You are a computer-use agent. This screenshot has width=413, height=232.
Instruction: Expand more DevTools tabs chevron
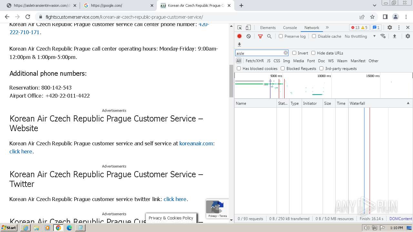(327, 27)
